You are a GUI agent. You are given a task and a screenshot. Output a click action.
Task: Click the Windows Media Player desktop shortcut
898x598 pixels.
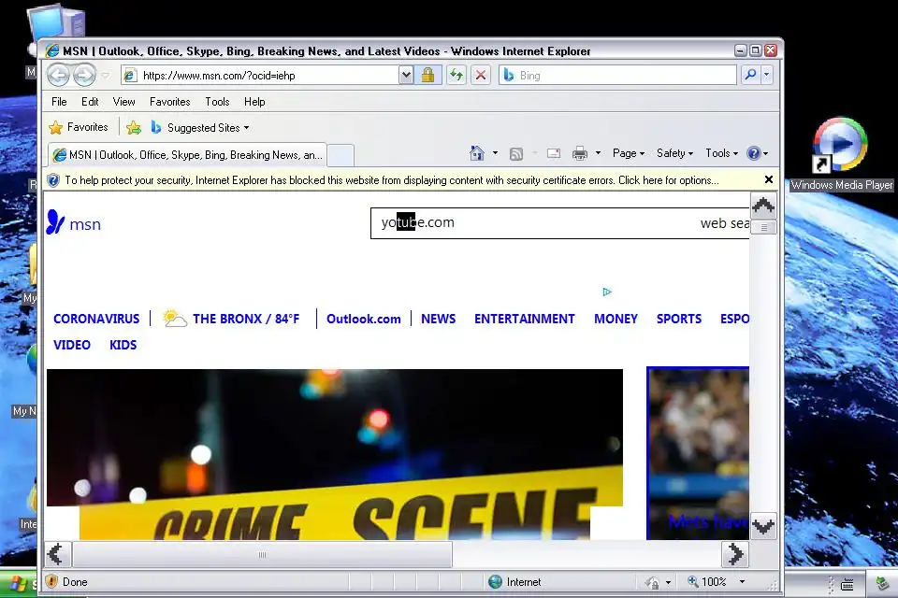pyautogui.click(x=841, y=154)
